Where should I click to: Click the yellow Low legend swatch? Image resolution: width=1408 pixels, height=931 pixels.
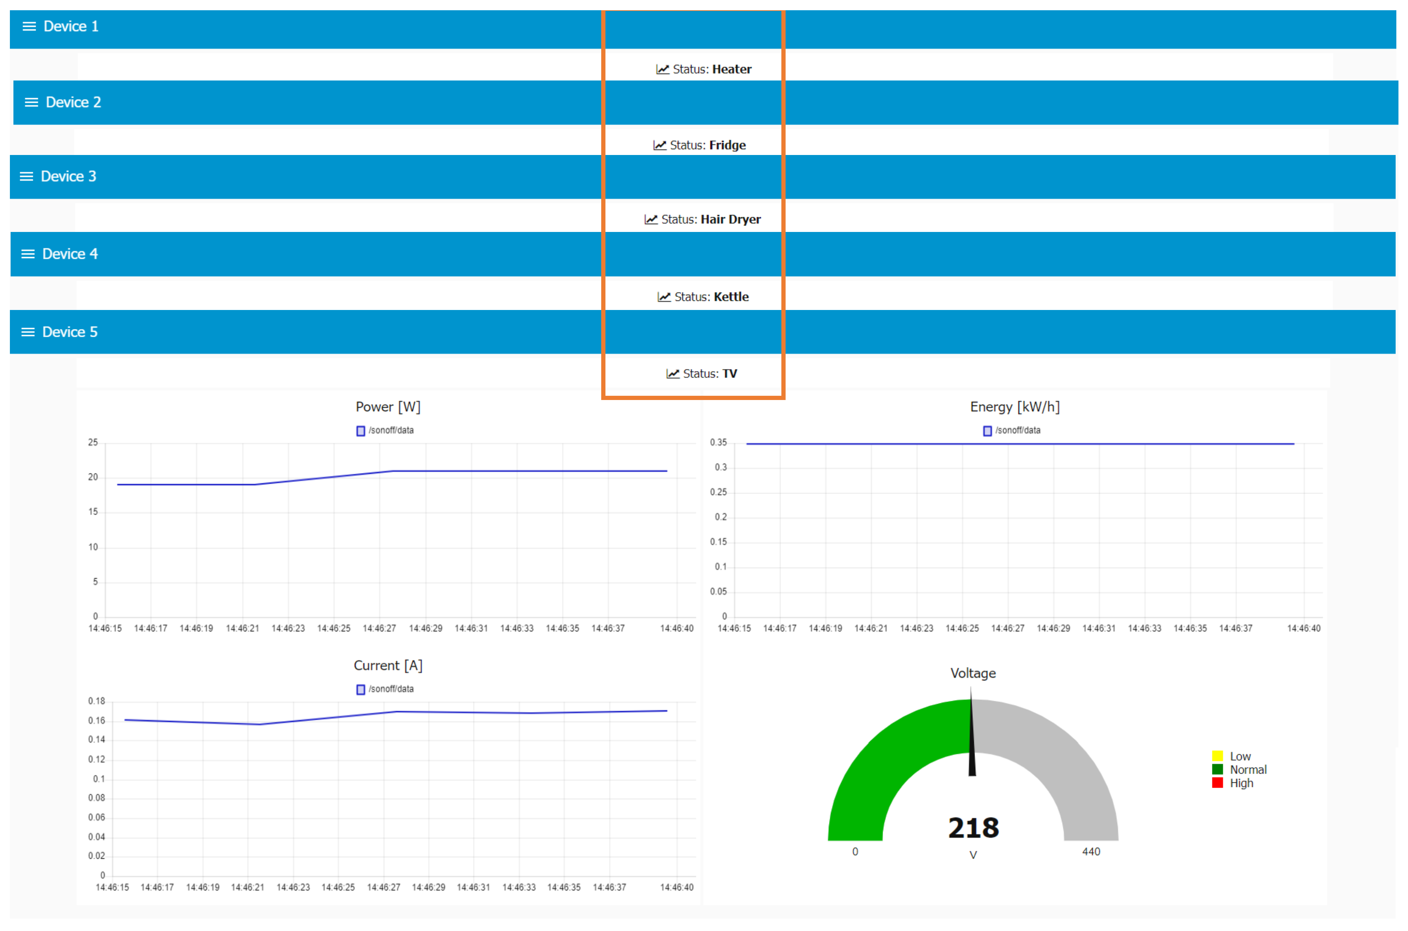[1217, 756]
